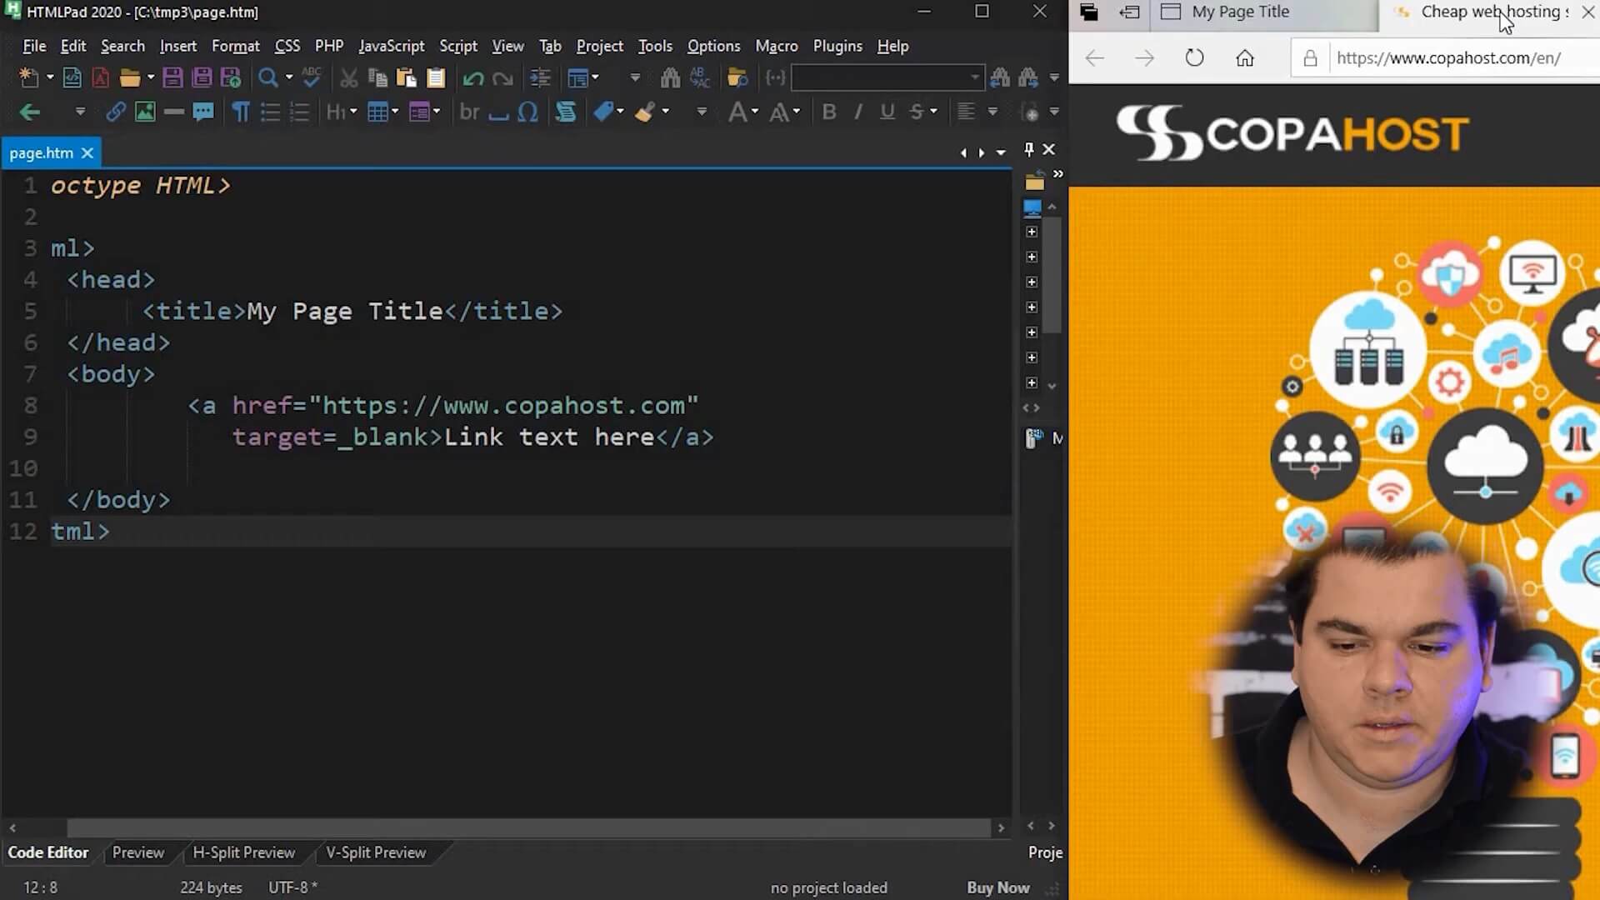Expand the right side panel arrow

[x=1057, y=172]
